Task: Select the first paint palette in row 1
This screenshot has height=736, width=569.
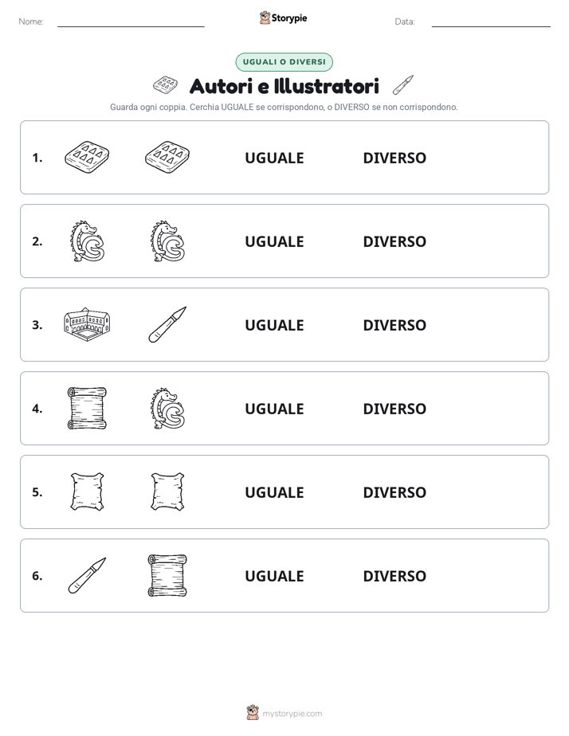Action: click(87, 157)
